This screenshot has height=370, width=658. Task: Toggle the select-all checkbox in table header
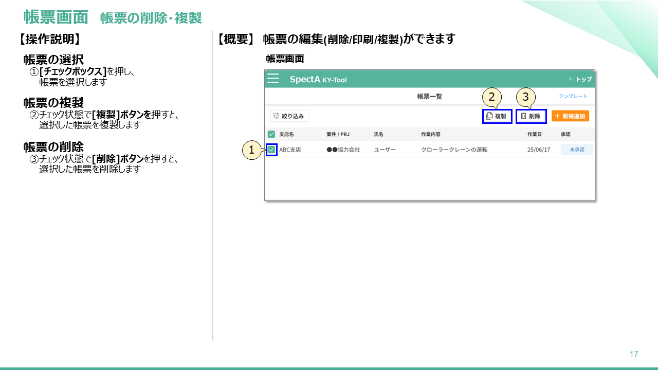(271, 134)
